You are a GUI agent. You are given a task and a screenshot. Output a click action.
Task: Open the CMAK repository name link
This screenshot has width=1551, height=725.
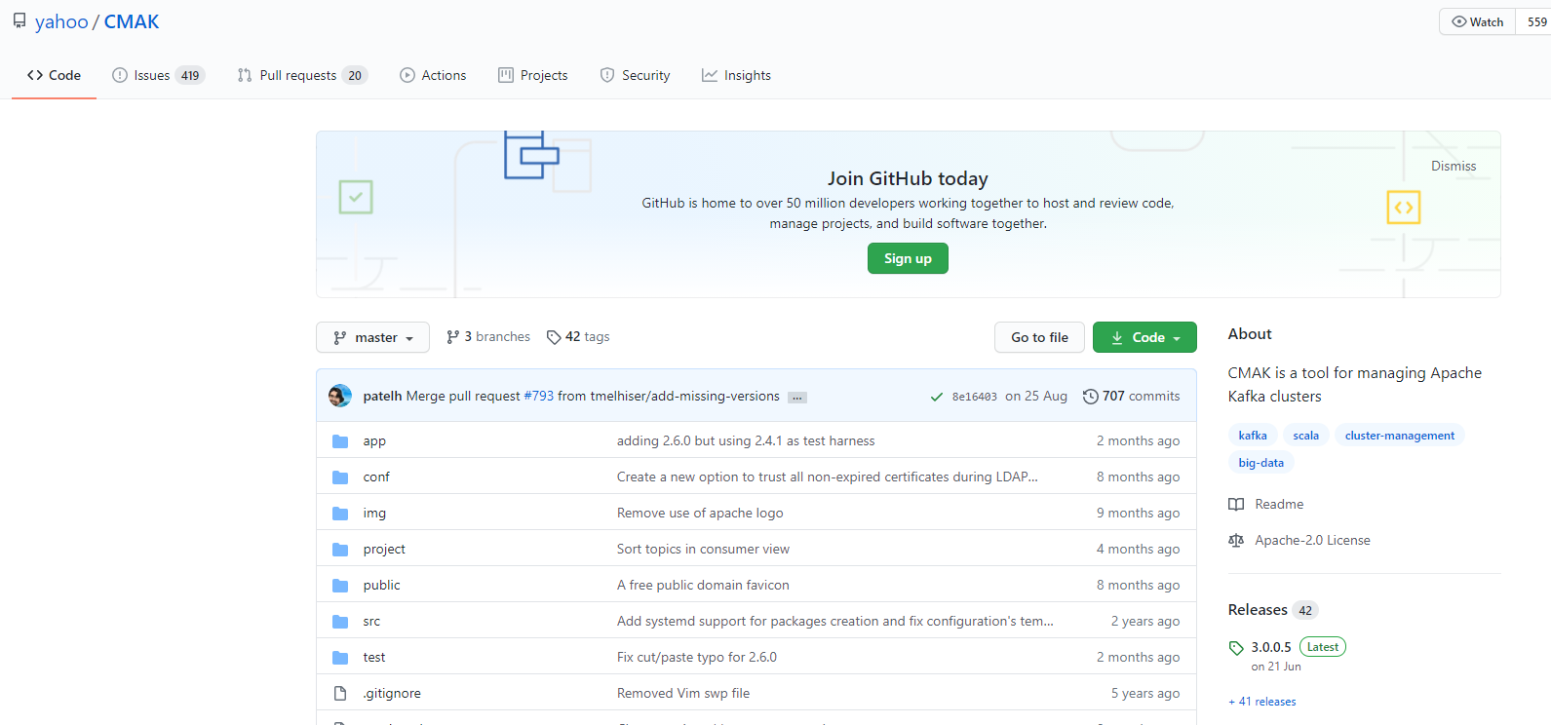[x=132, y=21]
